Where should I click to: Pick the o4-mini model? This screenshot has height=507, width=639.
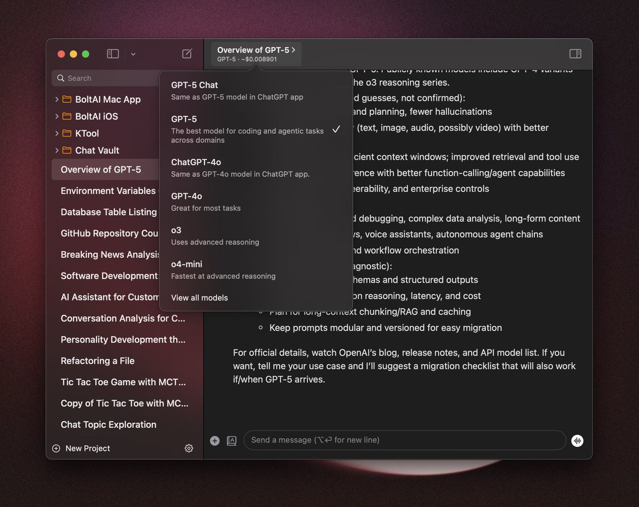(x=256, y=269)
